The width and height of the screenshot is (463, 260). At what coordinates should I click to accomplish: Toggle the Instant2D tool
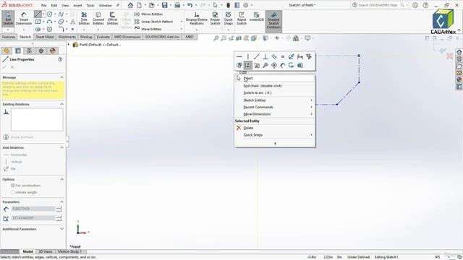256,17
